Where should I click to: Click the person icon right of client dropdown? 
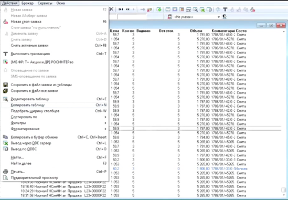225,17
